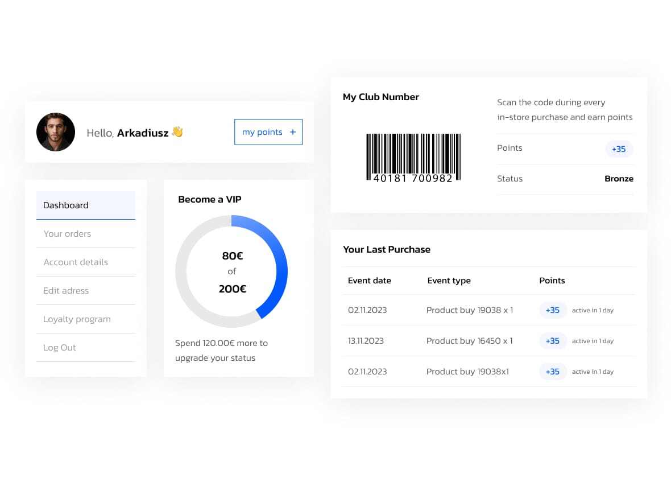Click the +35 Points badge near Status
The height and width of the screenshot is (478, 671).
click(619, 149)
